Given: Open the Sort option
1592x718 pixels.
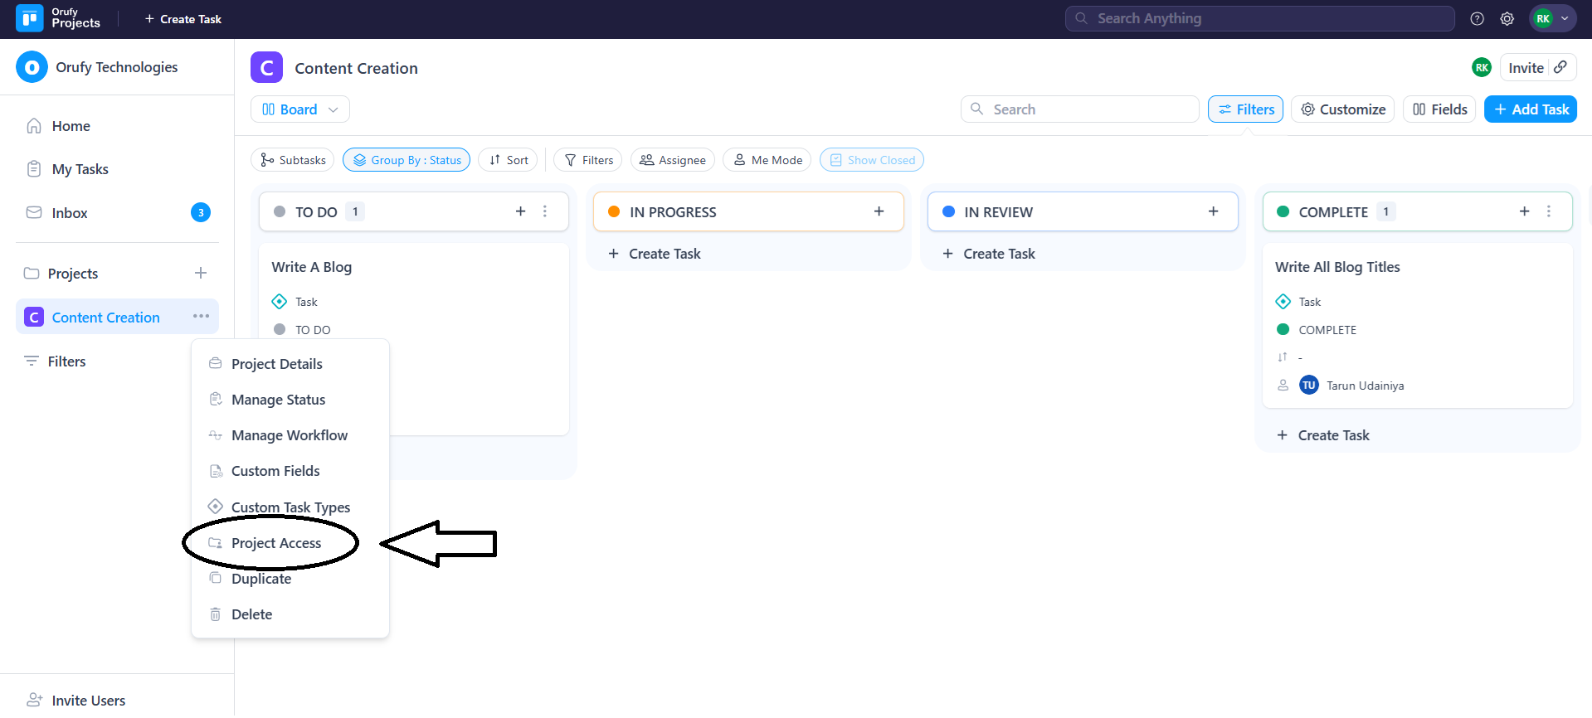Looking at the screenshot, I should click(508, 160).
